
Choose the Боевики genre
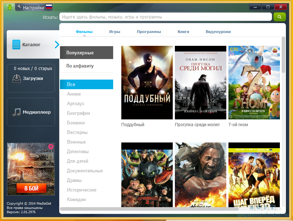click(x=76, y=123)
